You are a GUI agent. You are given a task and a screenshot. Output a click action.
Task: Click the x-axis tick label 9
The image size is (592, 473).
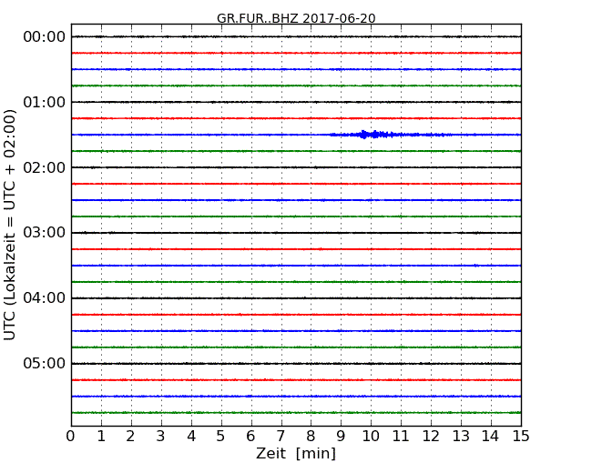341,437
